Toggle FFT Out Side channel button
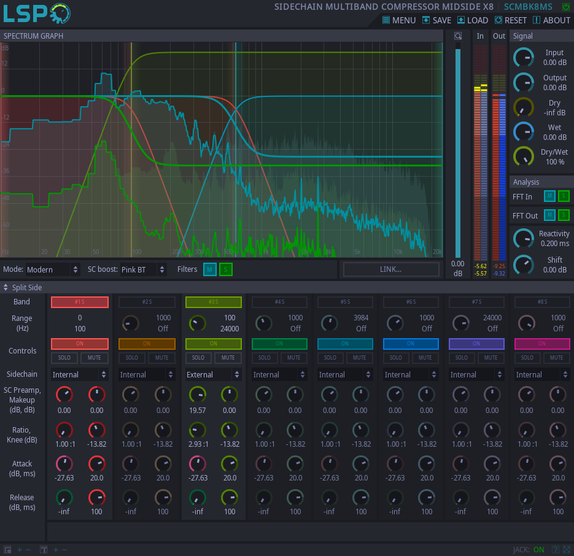This screenshot has width=574, height=556. [564, 215]
